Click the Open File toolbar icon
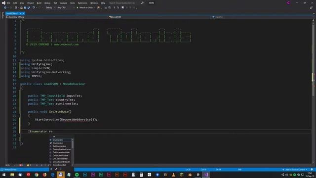 (x=21, y=8)
